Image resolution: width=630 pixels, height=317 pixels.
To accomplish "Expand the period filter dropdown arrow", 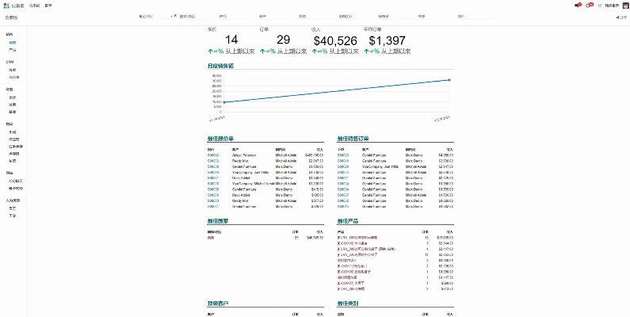I will pyautogui.click(x=170, y=16).
